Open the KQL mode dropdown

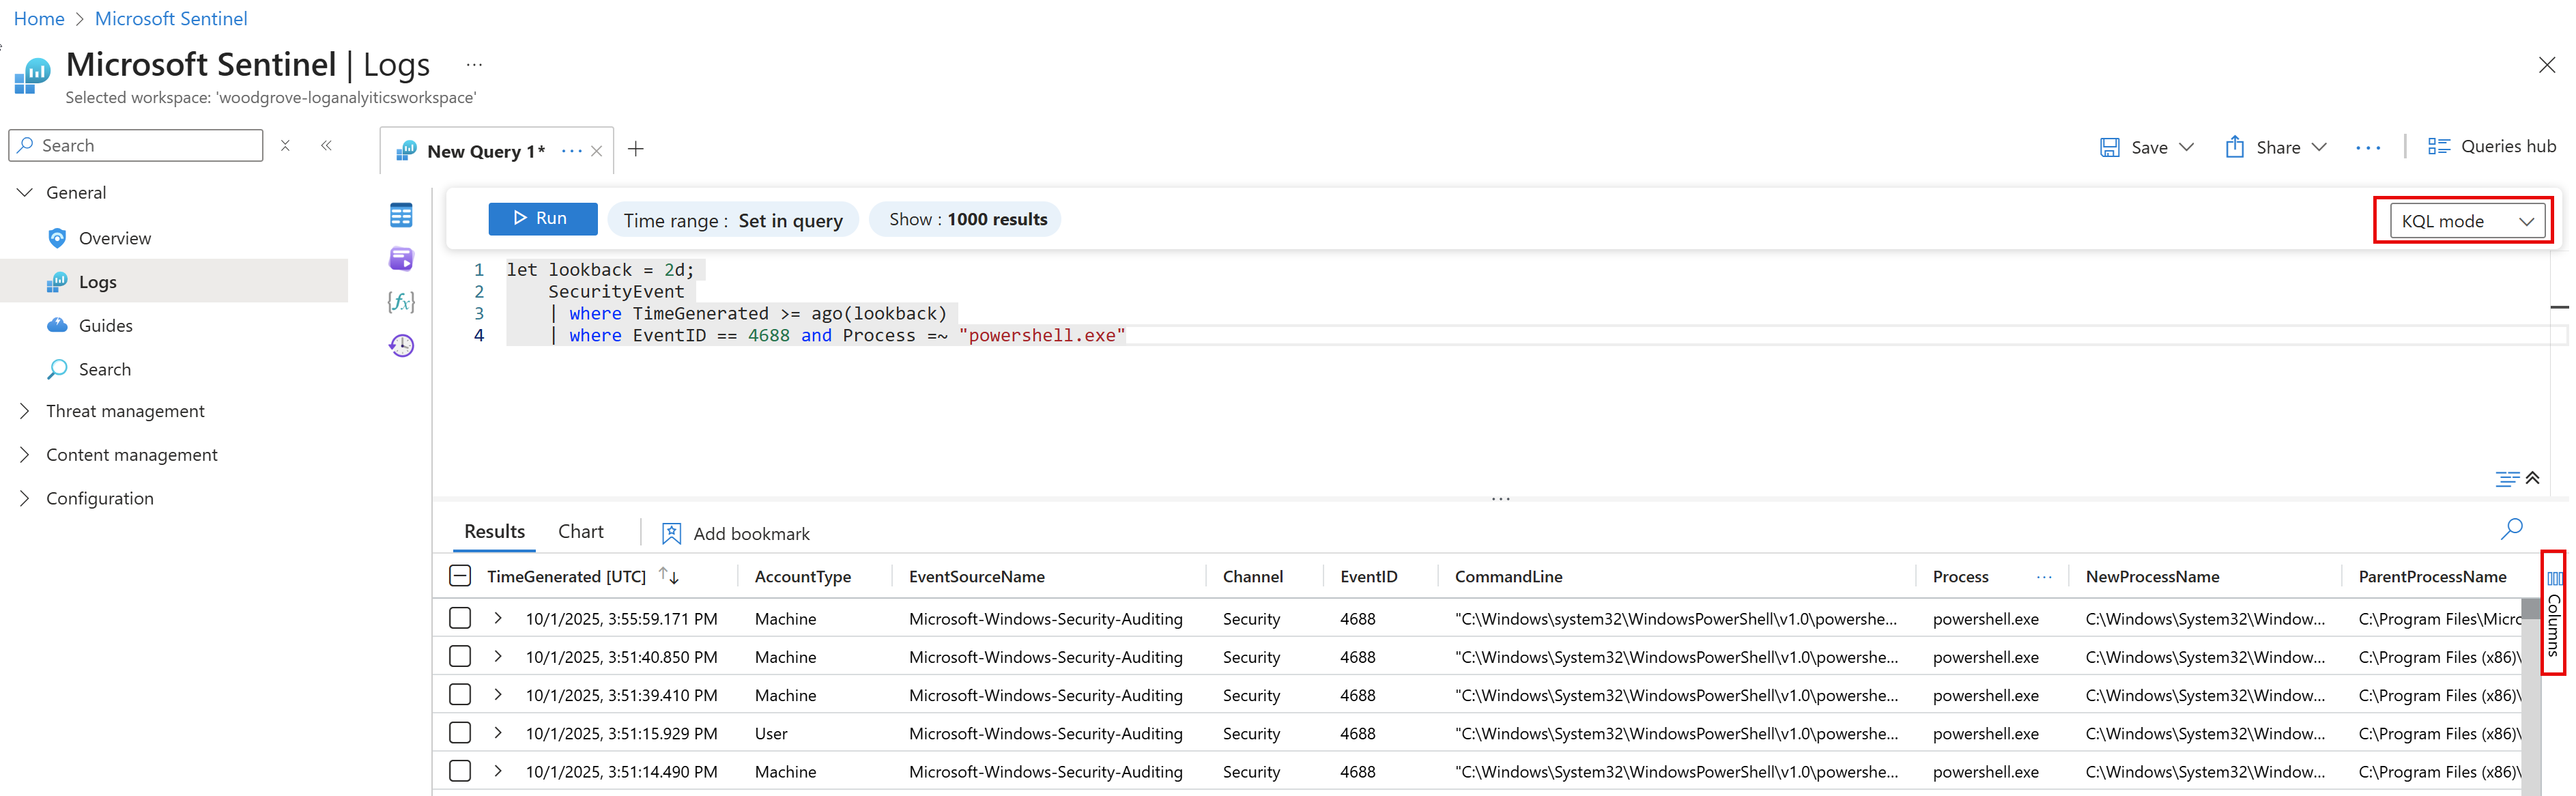point(2466,221)
